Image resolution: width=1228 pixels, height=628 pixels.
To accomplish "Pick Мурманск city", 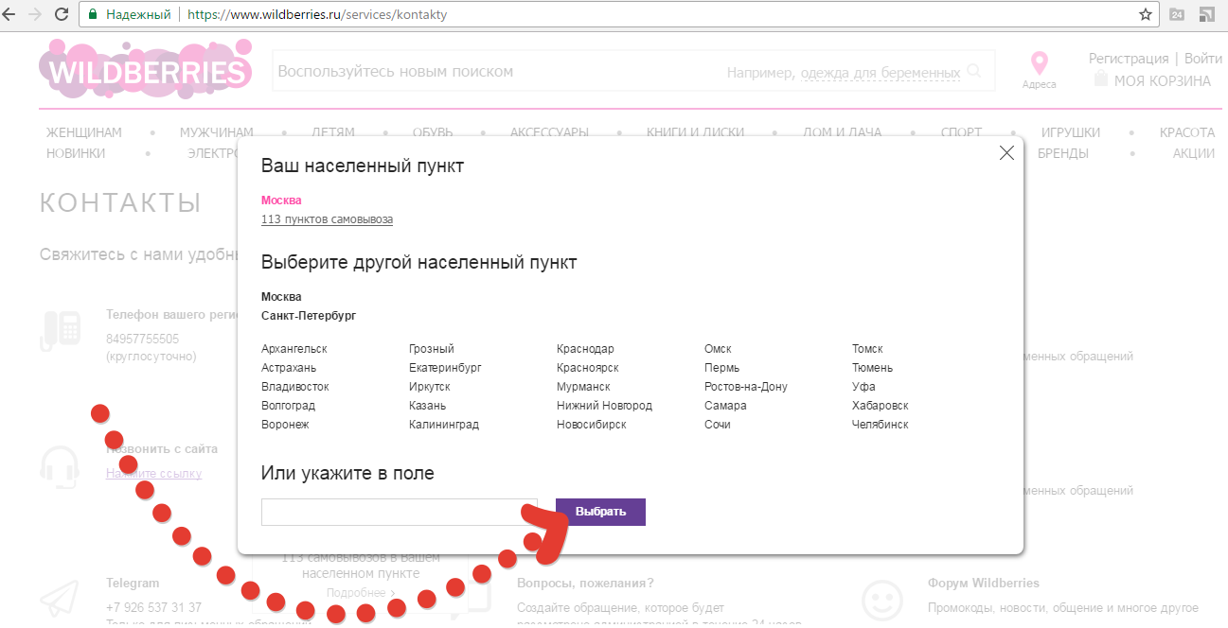I will (x=583, y=387).
